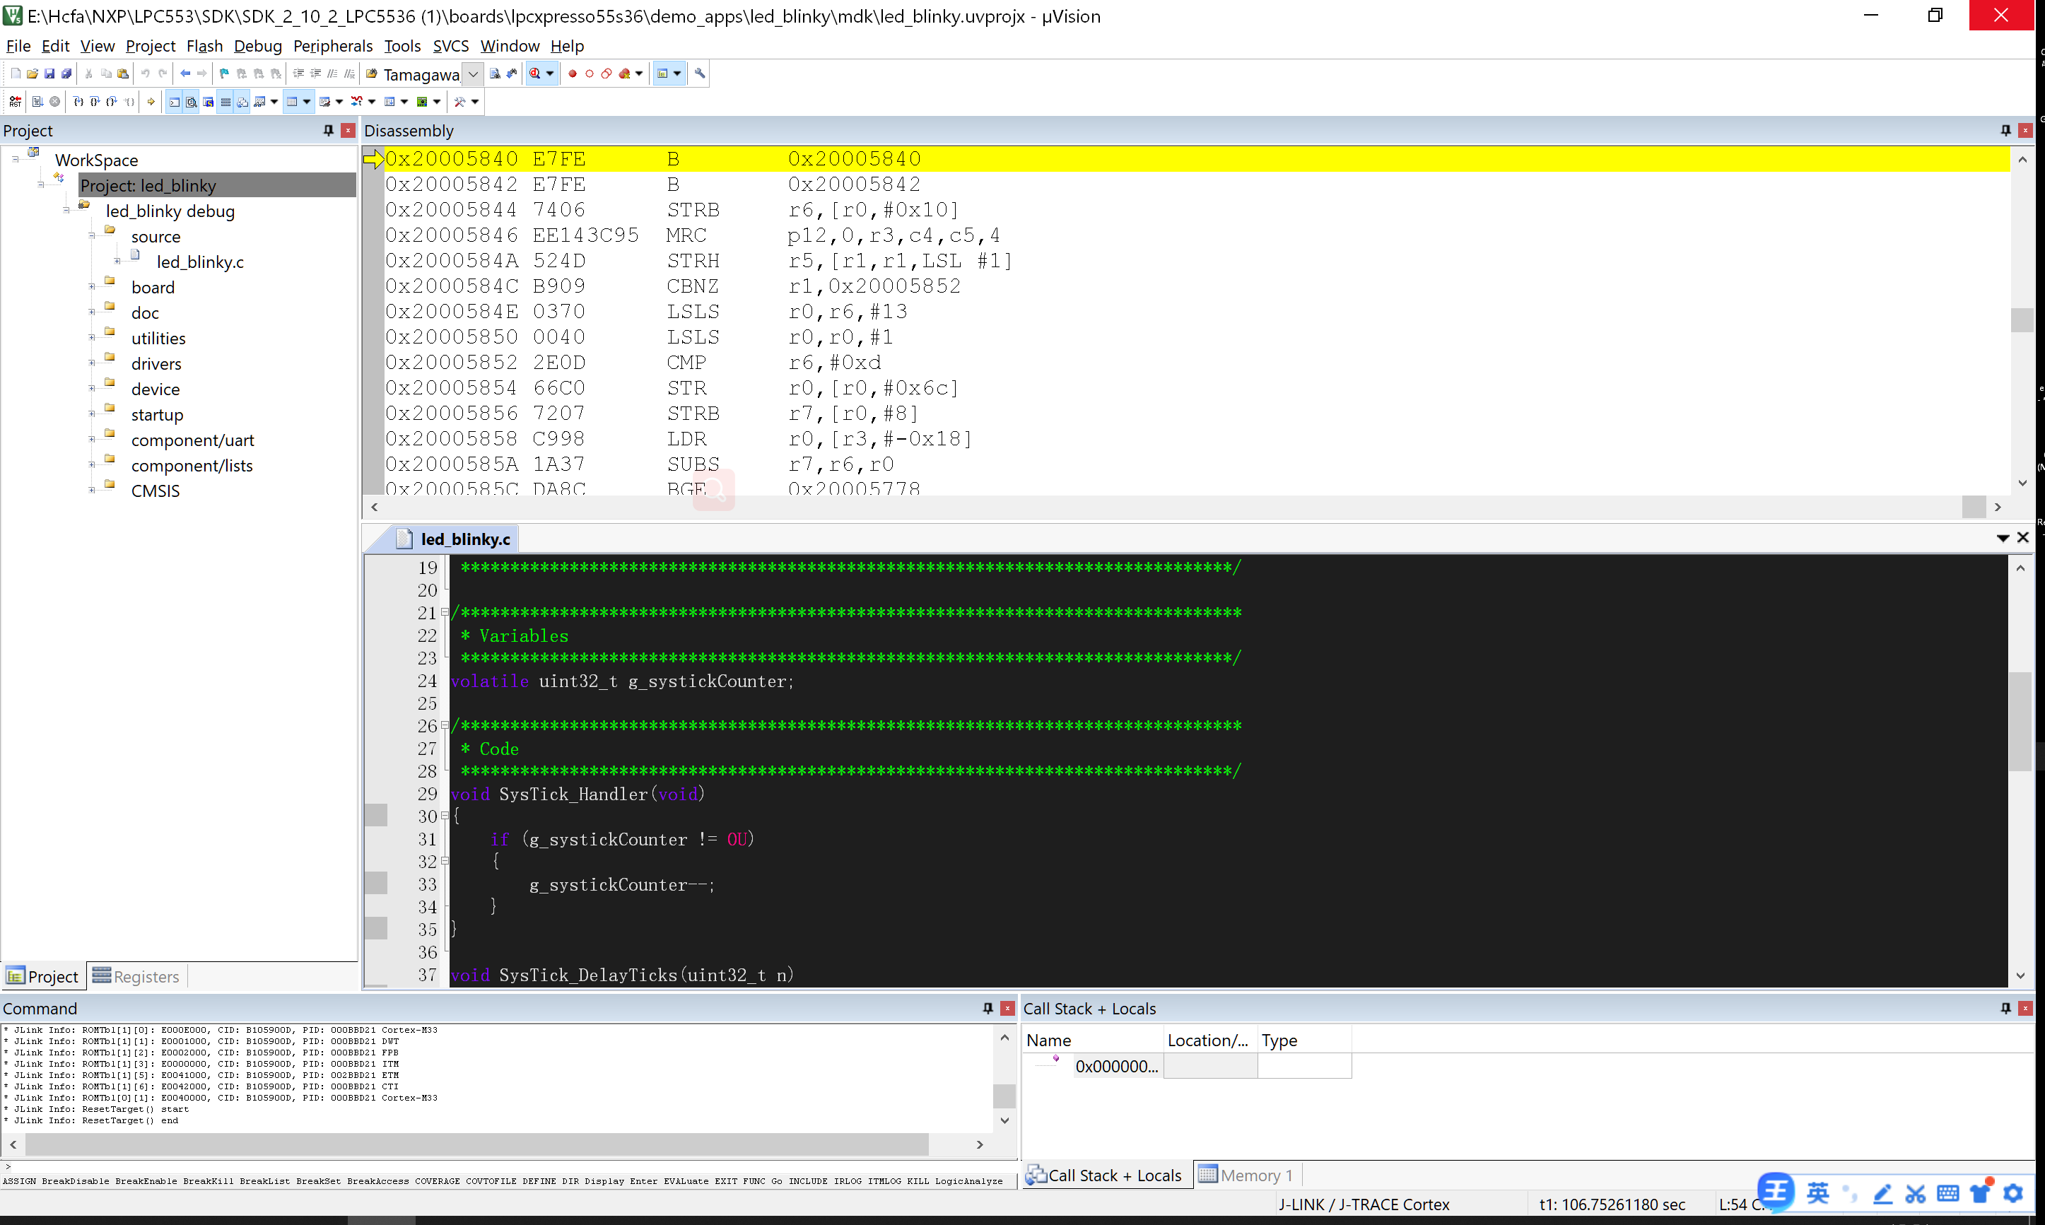This screenshot has height=1225, width=2045.
Task: Open the Peripherals menu
Action: 332,46
